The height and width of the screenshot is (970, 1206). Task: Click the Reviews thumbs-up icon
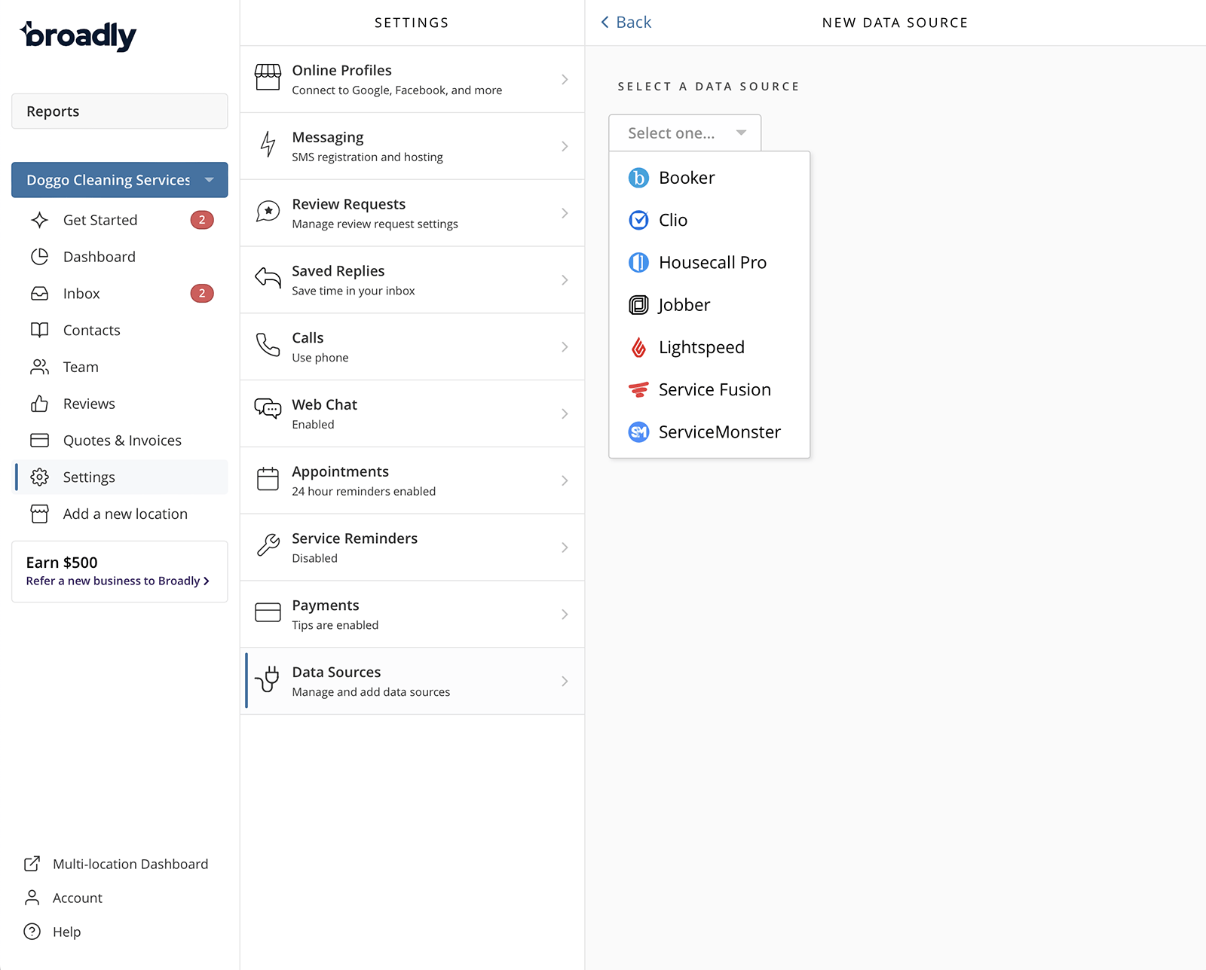40,404
